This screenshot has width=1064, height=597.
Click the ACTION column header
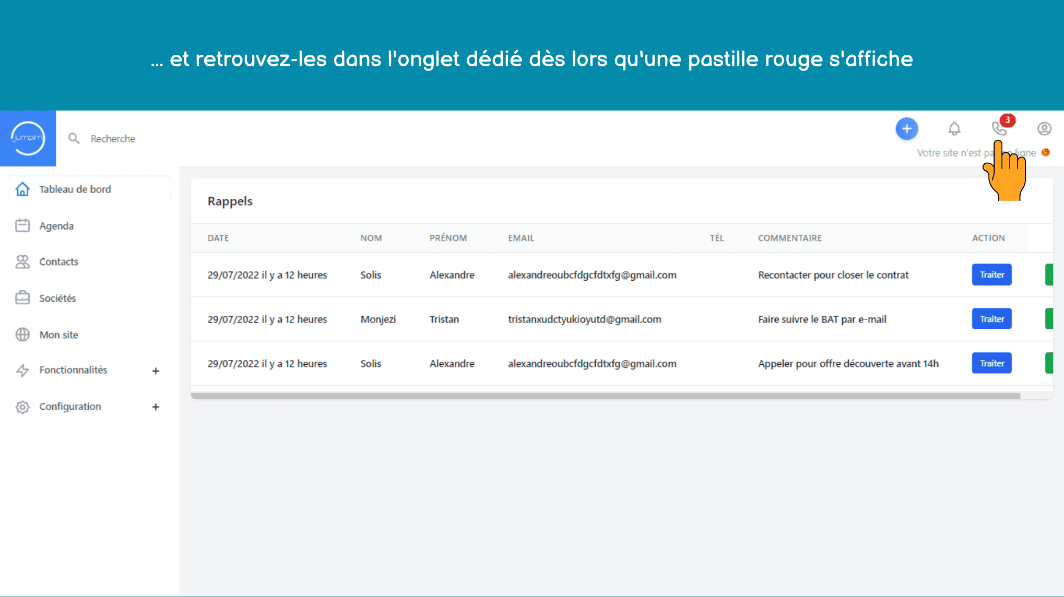988,238
